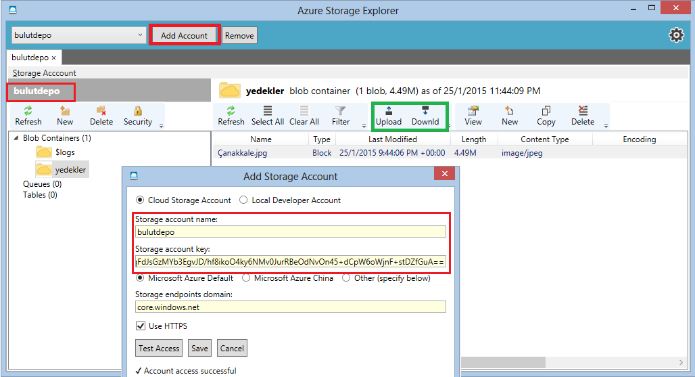Open settings via the gear icon
Image resolution: width=695 pixels, height=377 pixels.
pos(676,35)
